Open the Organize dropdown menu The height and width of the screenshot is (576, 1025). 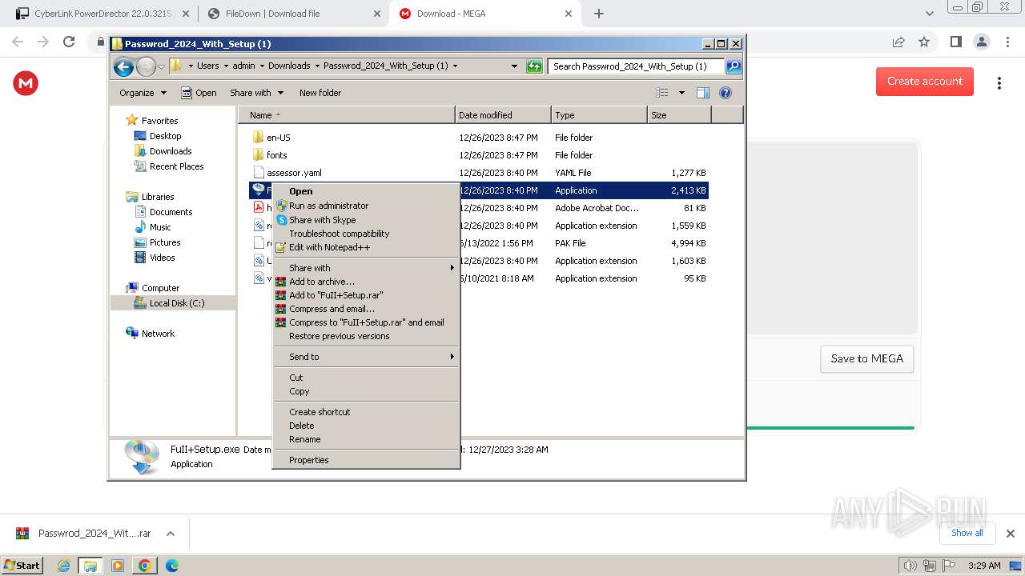tap(143, 93)
